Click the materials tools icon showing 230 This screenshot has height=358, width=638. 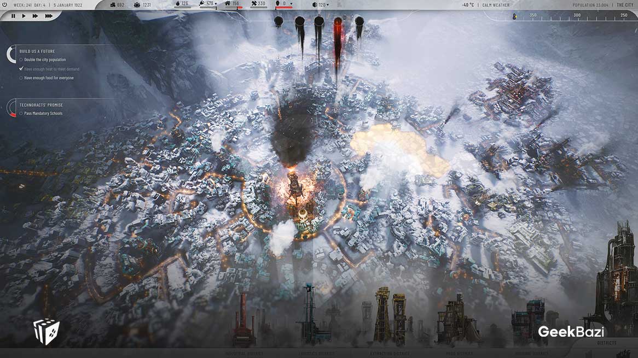click(254, 3)
